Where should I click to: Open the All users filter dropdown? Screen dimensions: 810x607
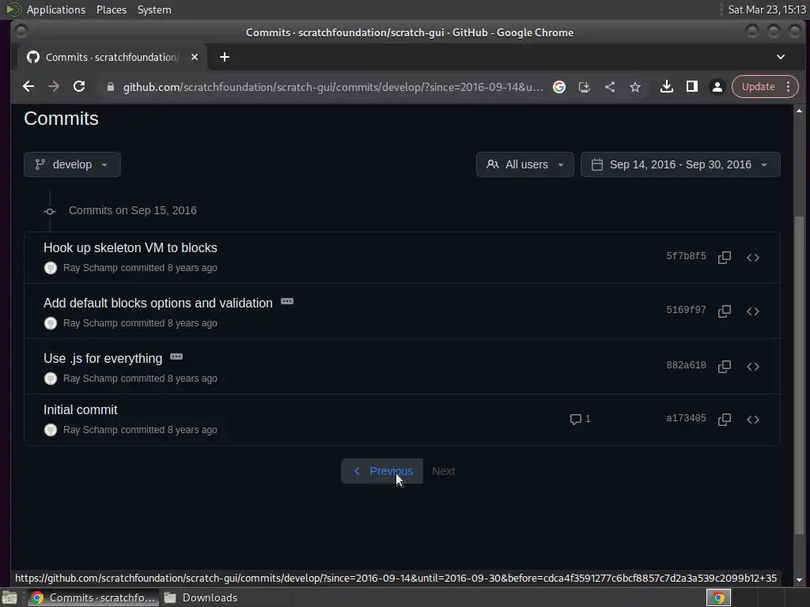525,164
